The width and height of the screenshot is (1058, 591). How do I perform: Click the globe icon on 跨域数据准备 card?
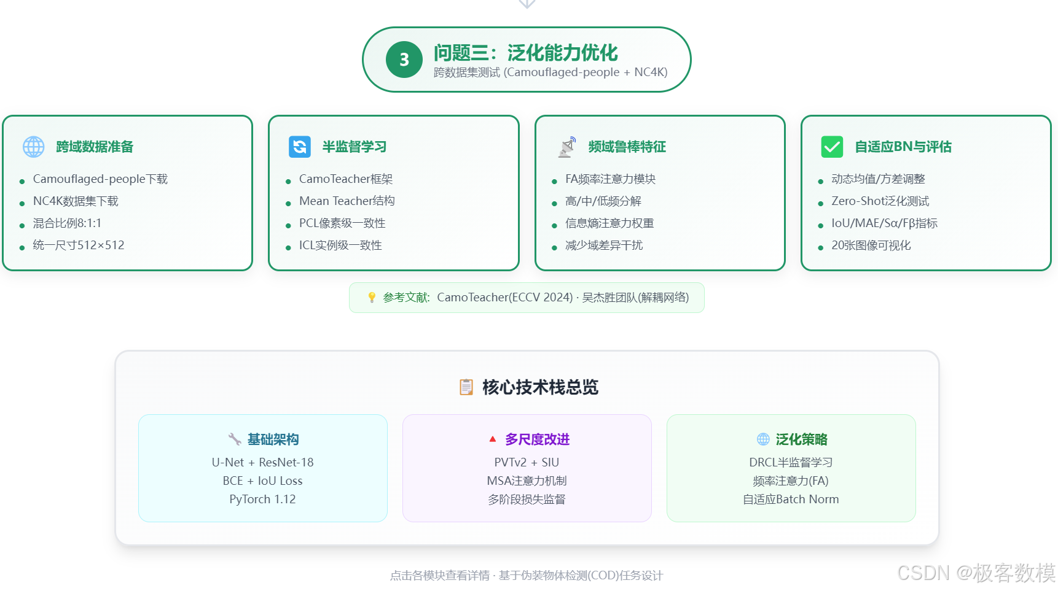tap(33, 147)
